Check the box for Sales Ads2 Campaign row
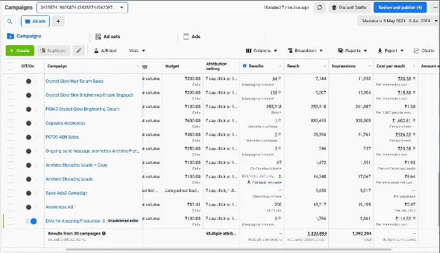Viewport: 440px width, 253px height. 10,193
